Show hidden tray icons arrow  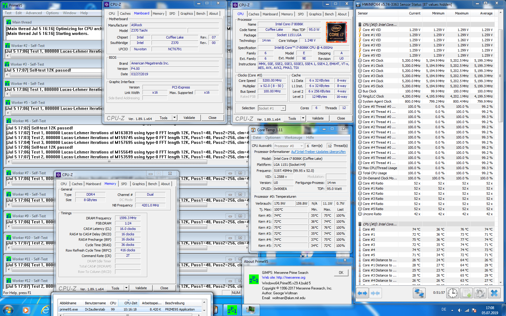(x=452, y=310)
